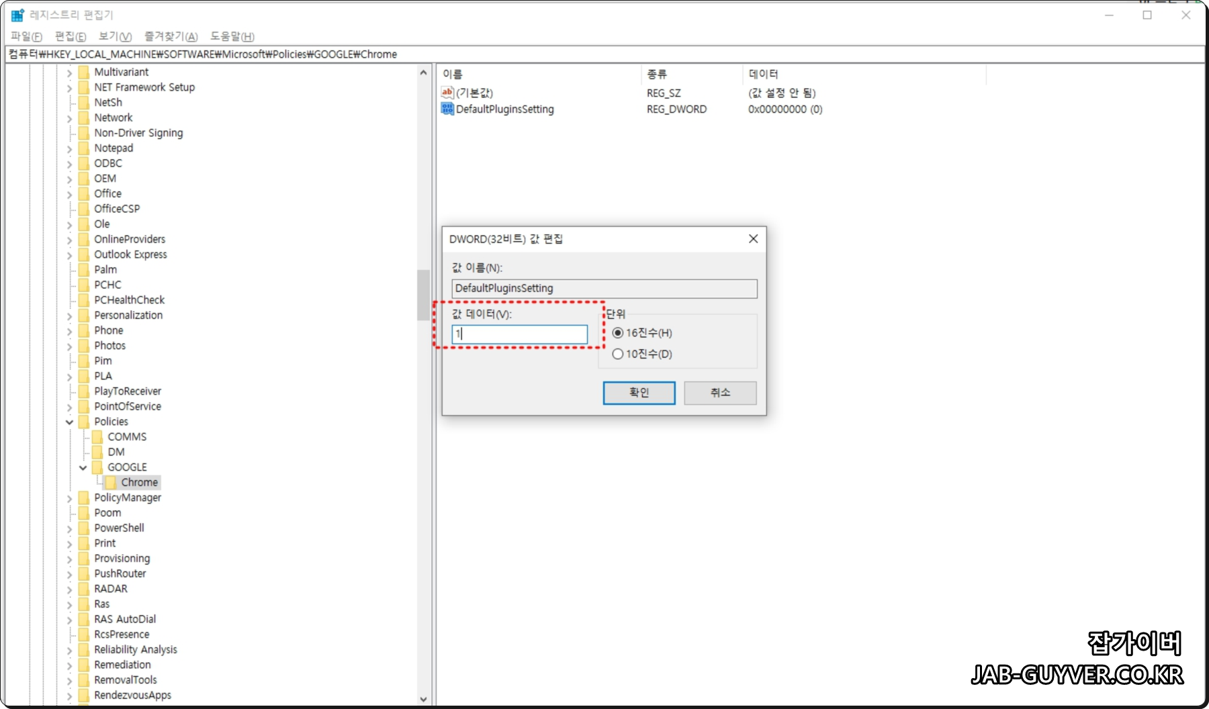Image resolution: width=1209 pixels, height=709 pixels.
Task: Click the tree scrollbar down arrow
Action: (x=423, y=699)
